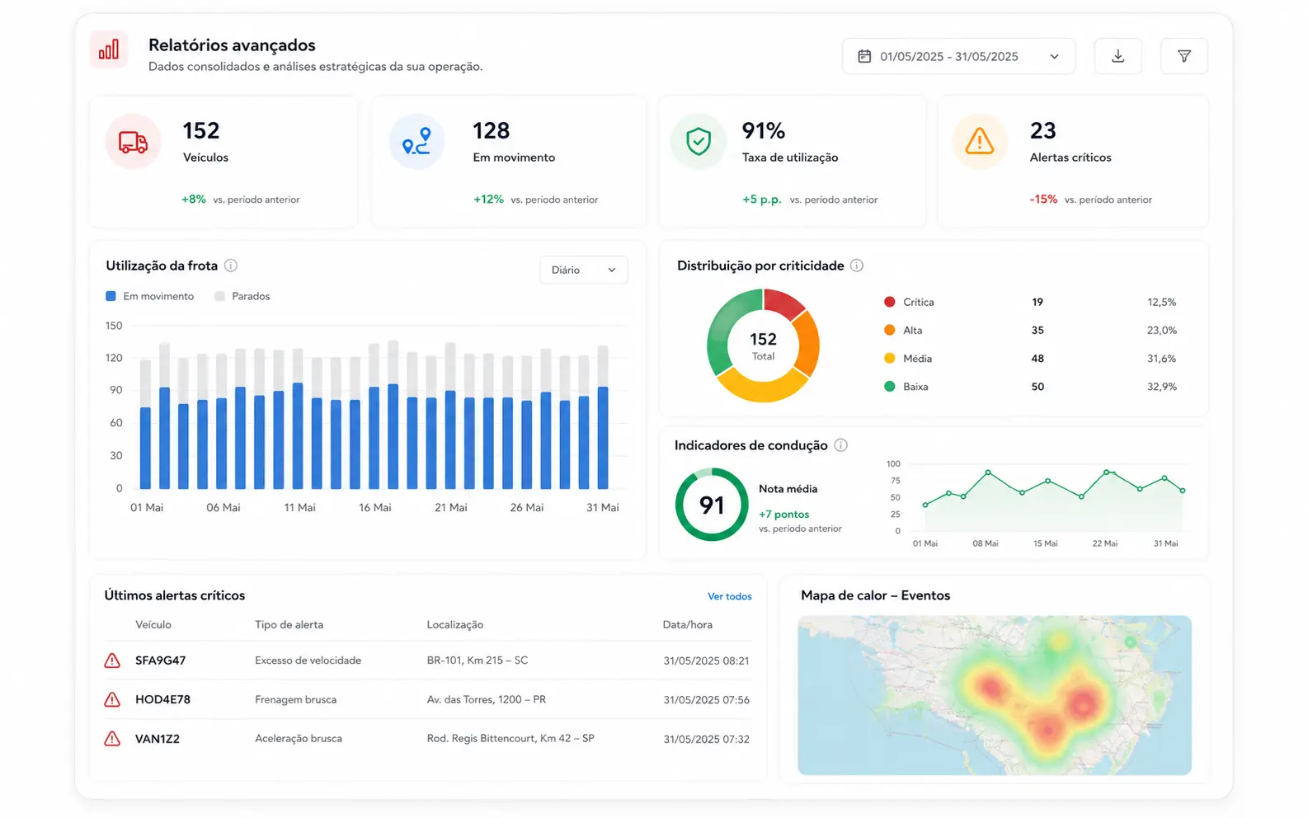Click info icon beside Indicadores de condução
The image size is (1308, 818).
tap(840, 445)
